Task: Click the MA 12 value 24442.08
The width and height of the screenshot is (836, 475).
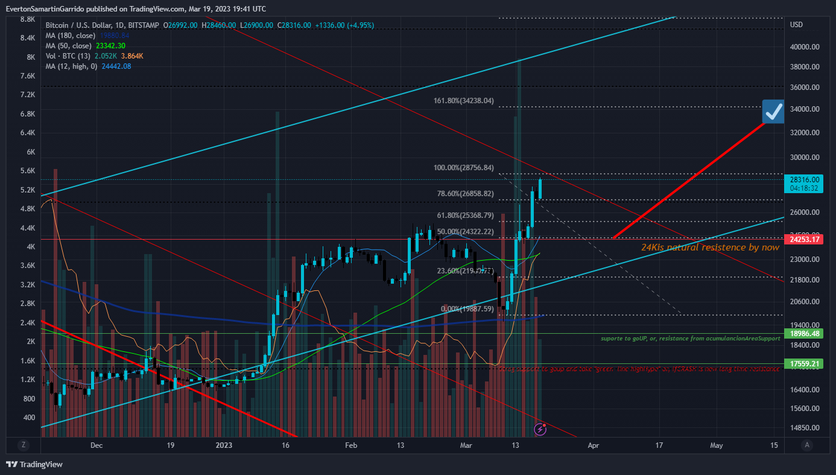Action: click(x=116, y=66)
